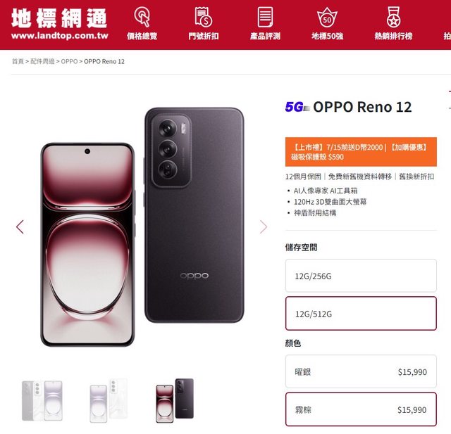Click the orange 上市禮 promotion banner

[x=361, y=152]
